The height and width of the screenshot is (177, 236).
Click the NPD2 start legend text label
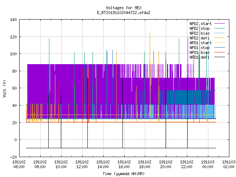201,24
